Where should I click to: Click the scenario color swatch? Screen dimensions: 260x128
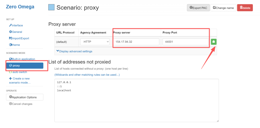[51, 7]
